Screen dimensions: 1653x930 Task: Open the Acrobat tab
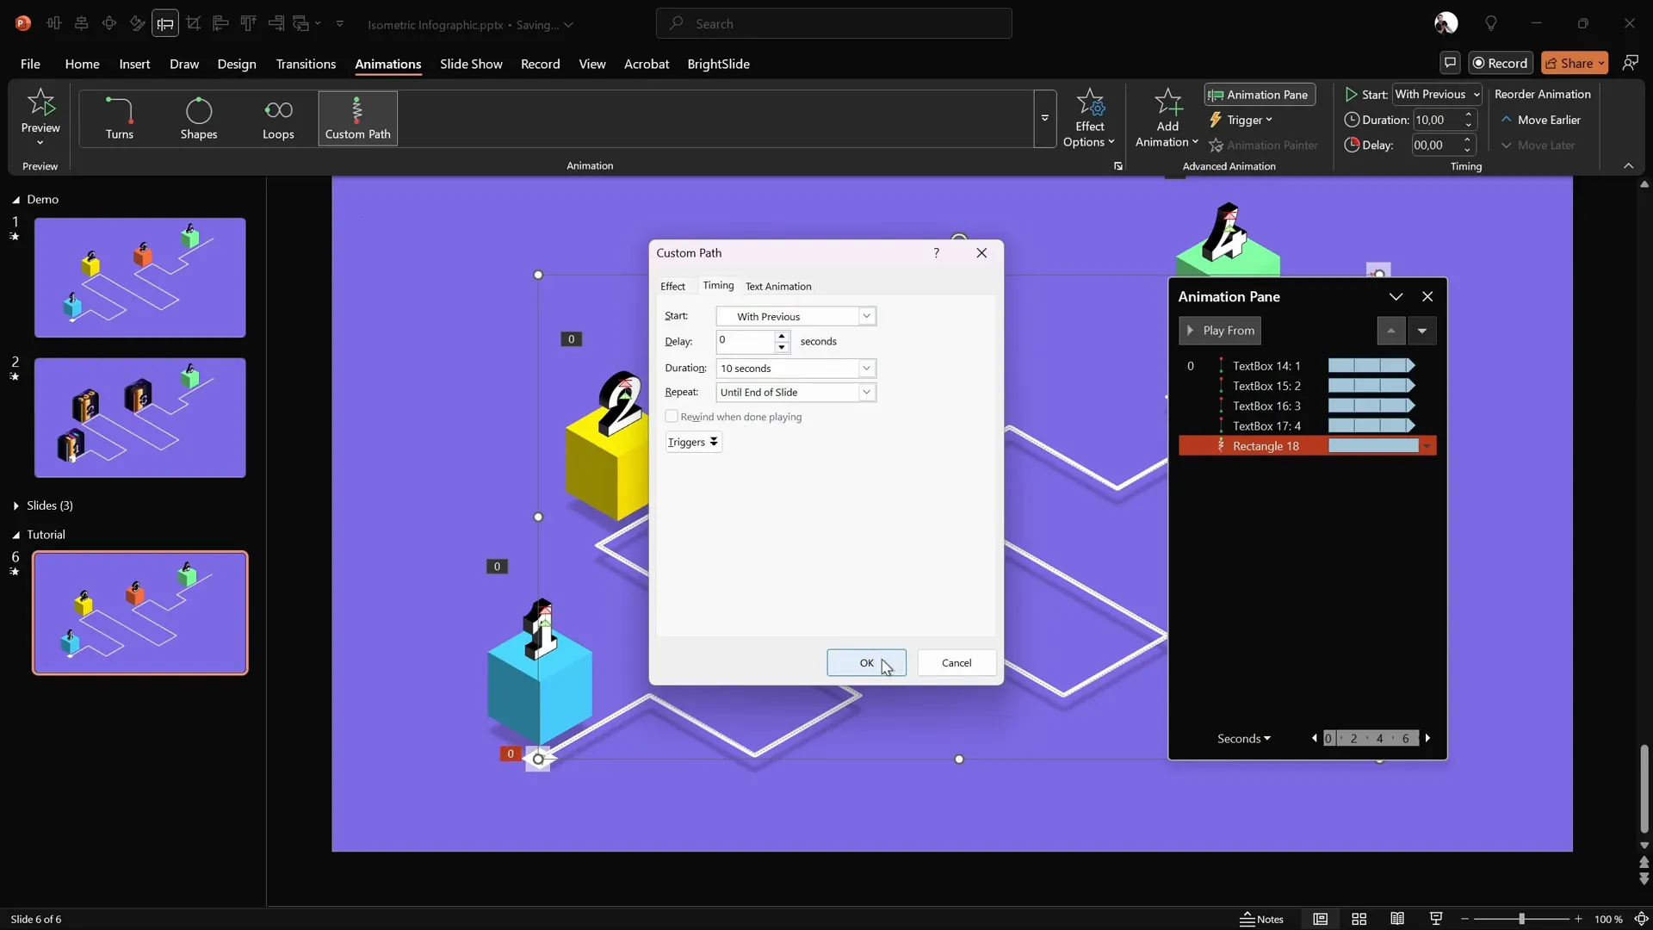point(646,64)
